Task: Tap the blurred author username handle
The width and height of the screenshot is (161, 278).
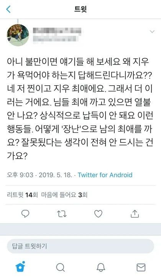Action: (55, 38)
